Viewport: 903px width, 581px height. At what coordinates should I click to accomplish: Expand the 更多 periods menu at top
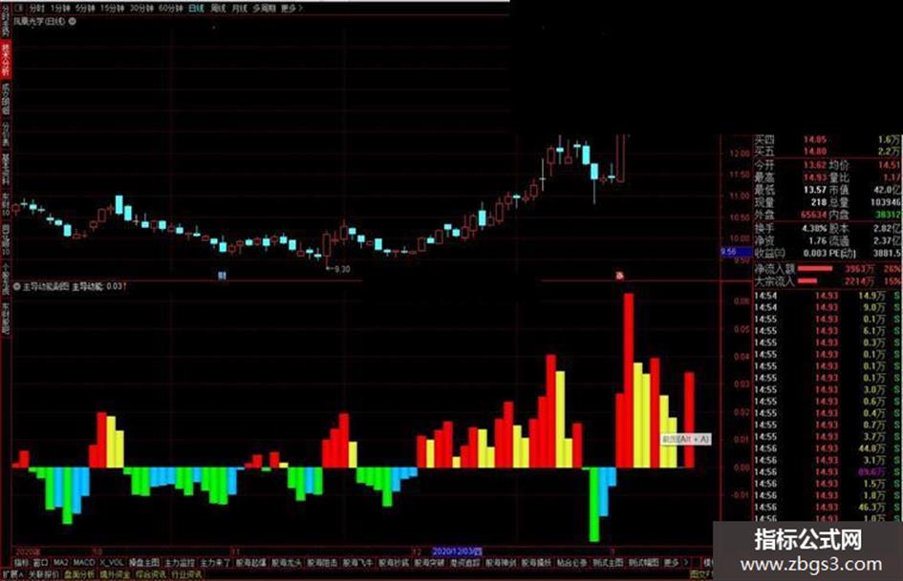point(291,9)
